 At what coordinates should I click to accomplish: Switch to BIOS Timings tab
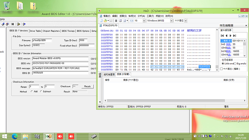click(x=68, y=31)
